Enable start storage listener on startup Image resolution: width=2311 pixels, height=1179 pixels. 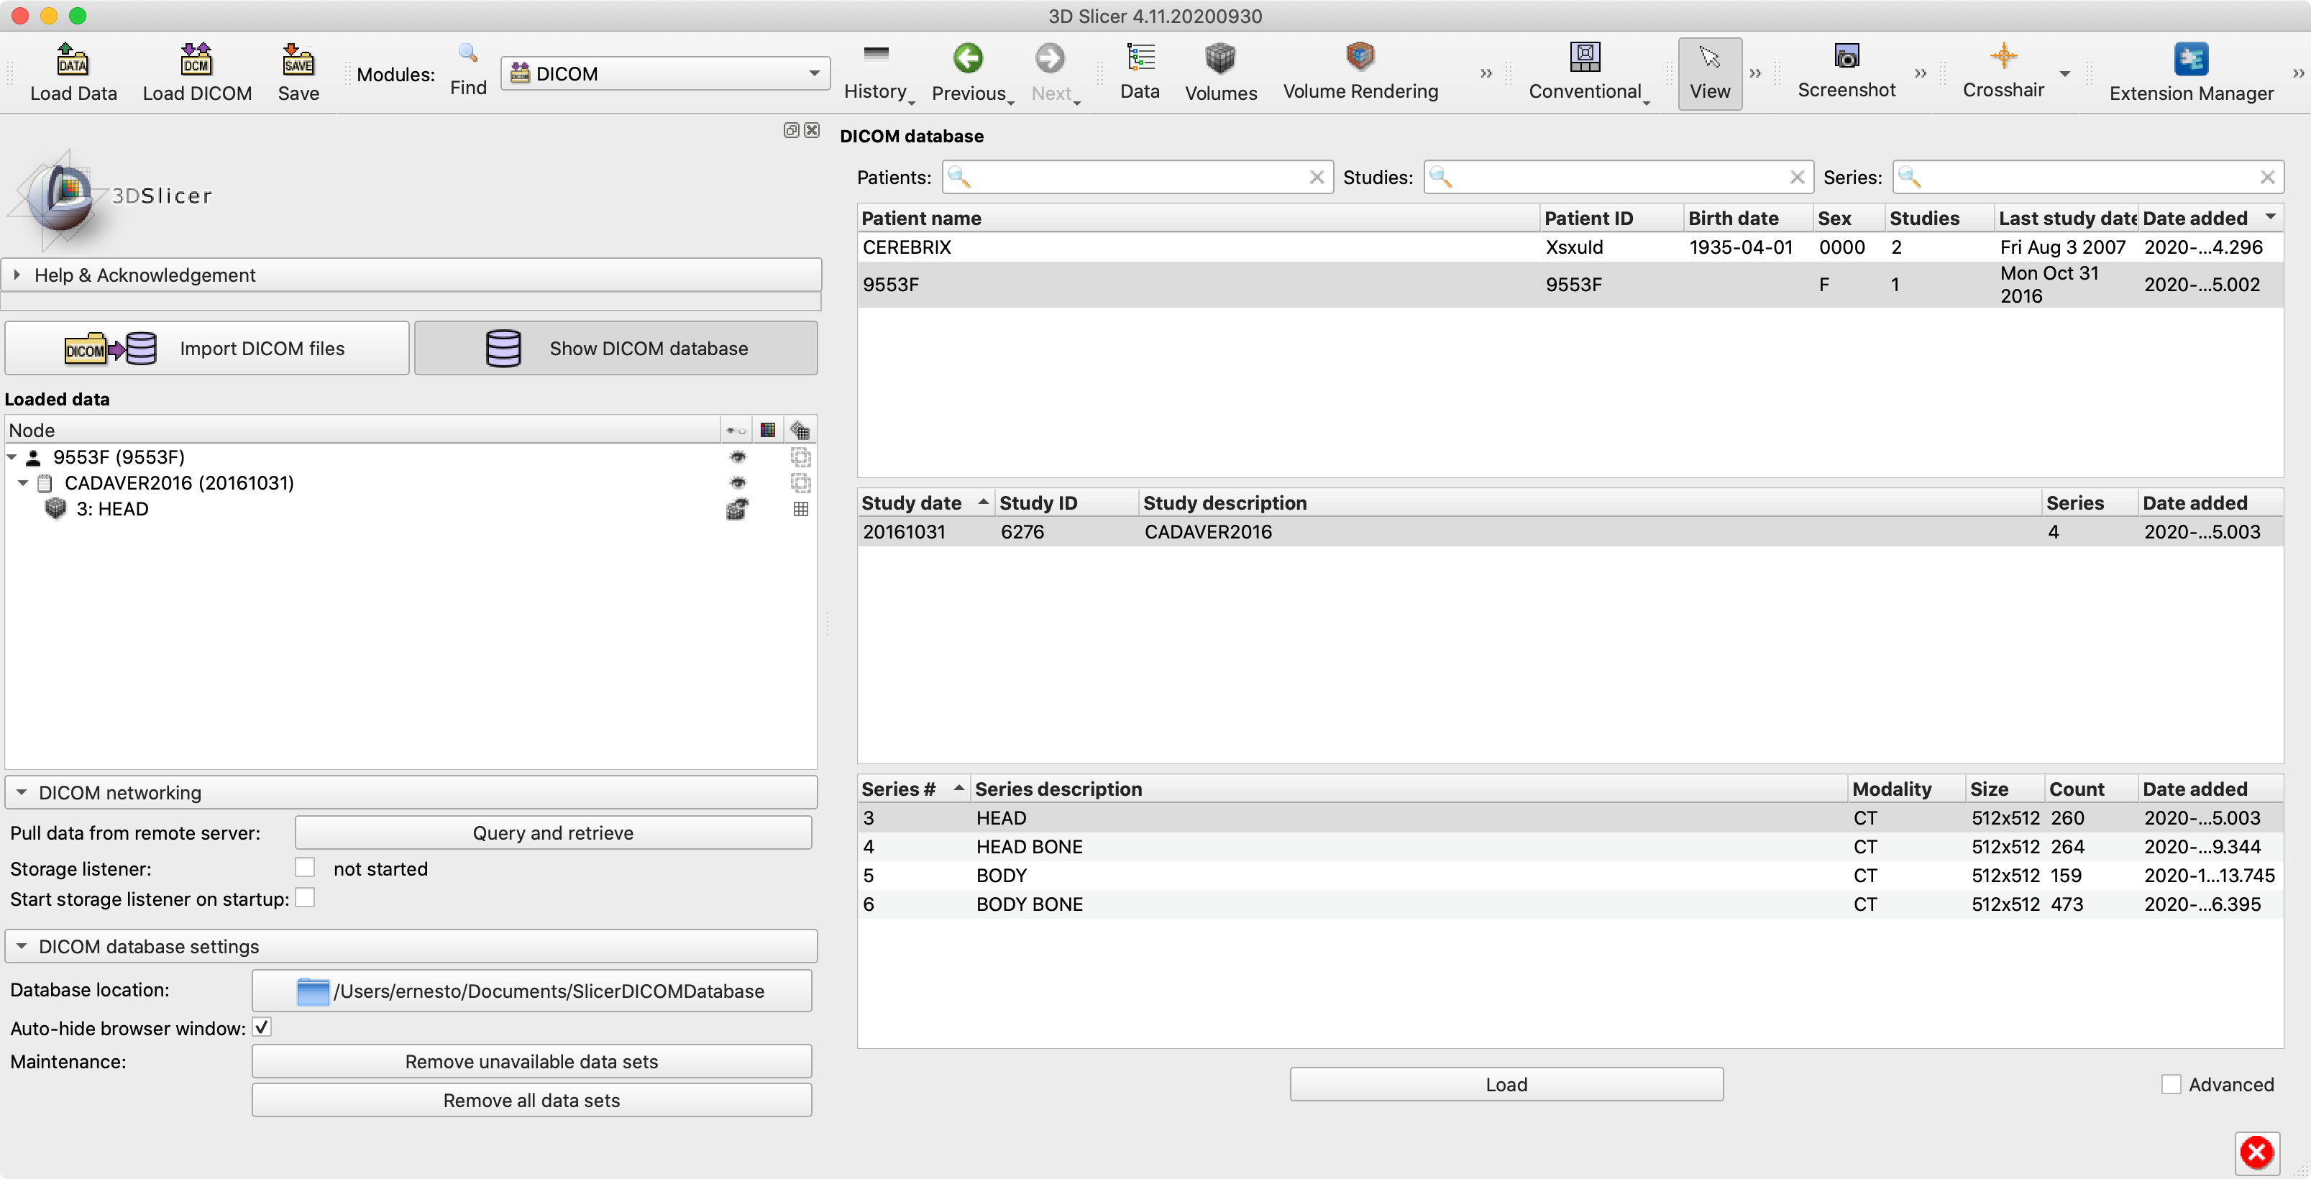pyautogui.click(x=305, y=897)
